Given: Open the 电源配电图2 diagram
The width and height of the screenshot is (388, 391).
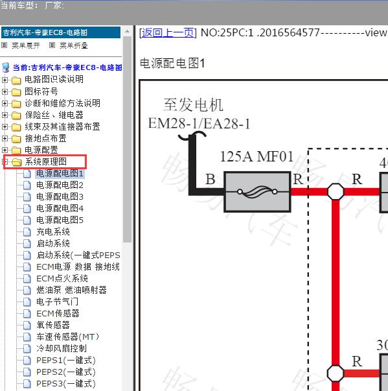Looking at the screenshot, I should [60, 185].
